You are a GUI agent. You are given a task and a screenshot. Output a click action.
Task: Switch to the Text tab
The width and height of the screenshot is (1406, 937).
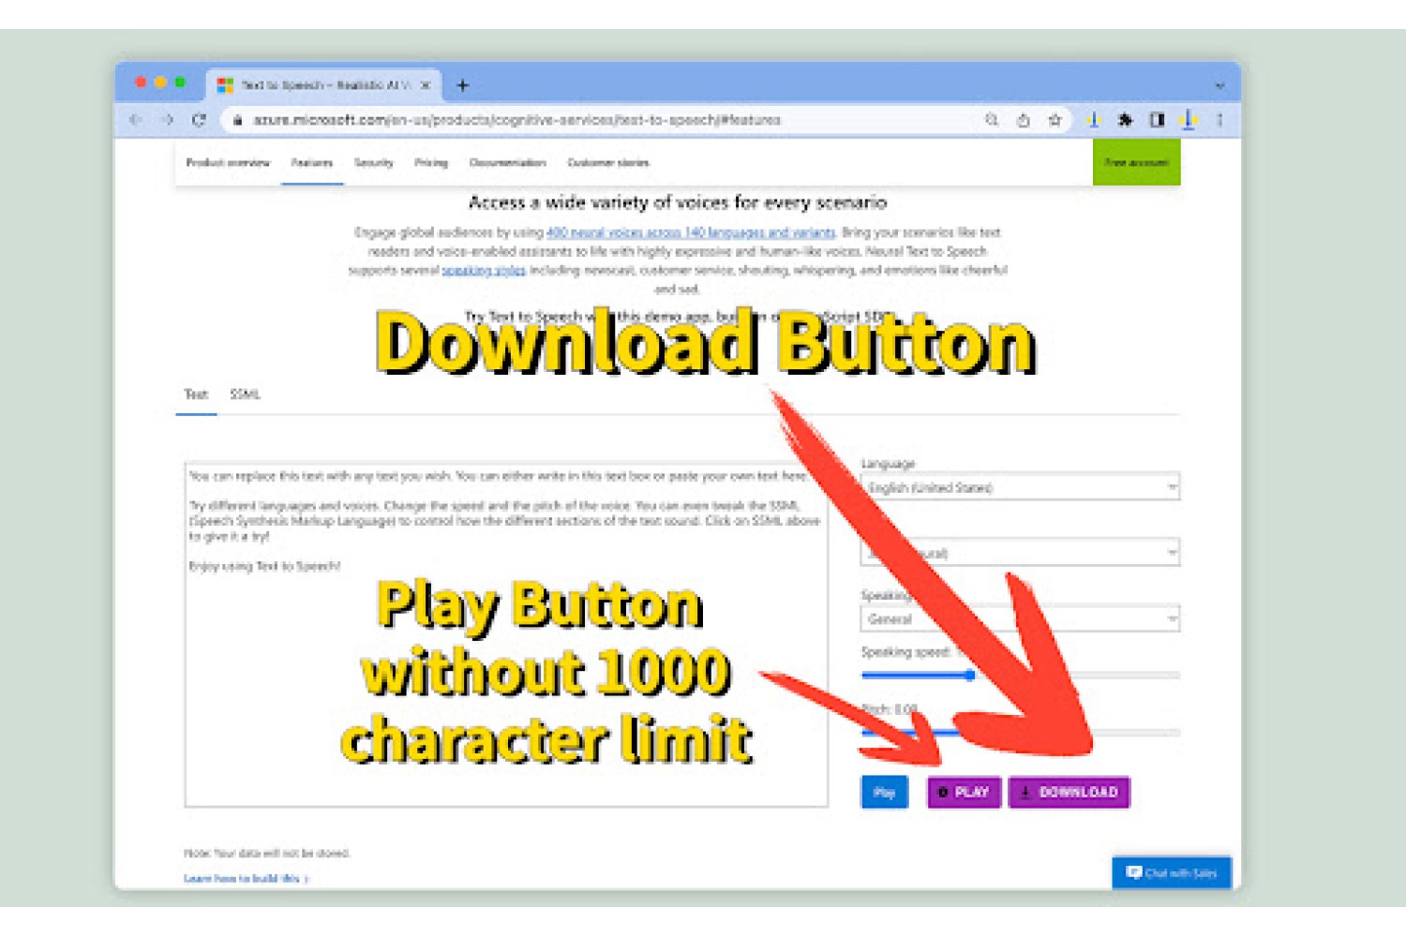196,394
